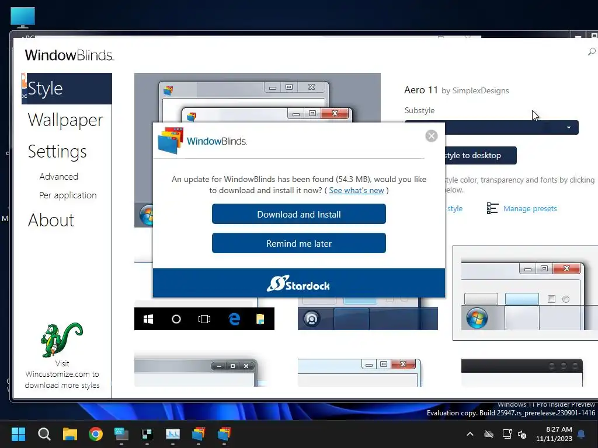Show hidden tray icons chevron
598x448 pixels.
click(470, 434)
